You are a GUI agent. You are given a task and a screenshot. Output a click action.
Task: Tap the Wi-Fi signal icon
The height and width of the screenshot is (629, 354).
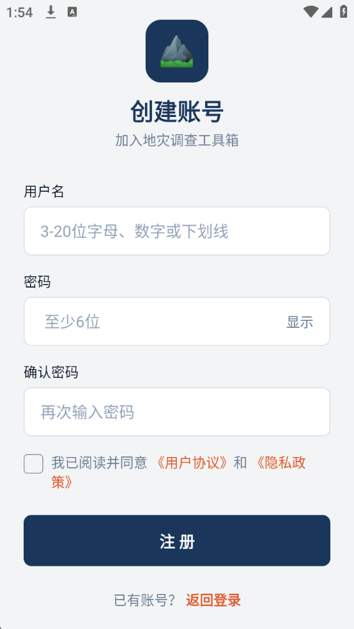(x=311, y=12)
